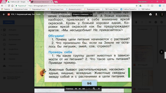Image resolution: width=166 pixels, height=93 pixels.
Task: Switch to the Школьные Знания.com tab
Action: (x=41, y=2)
